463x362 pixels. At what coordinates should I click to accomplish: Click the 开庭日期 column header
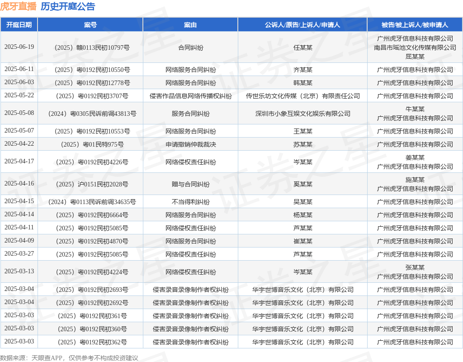tap(19, 25)
